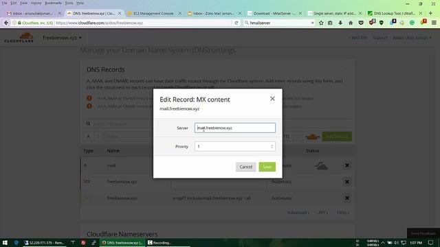Click the green Grammarly extension icon
The height and width of the screenshot is (247, 440).
coord(412,23)
